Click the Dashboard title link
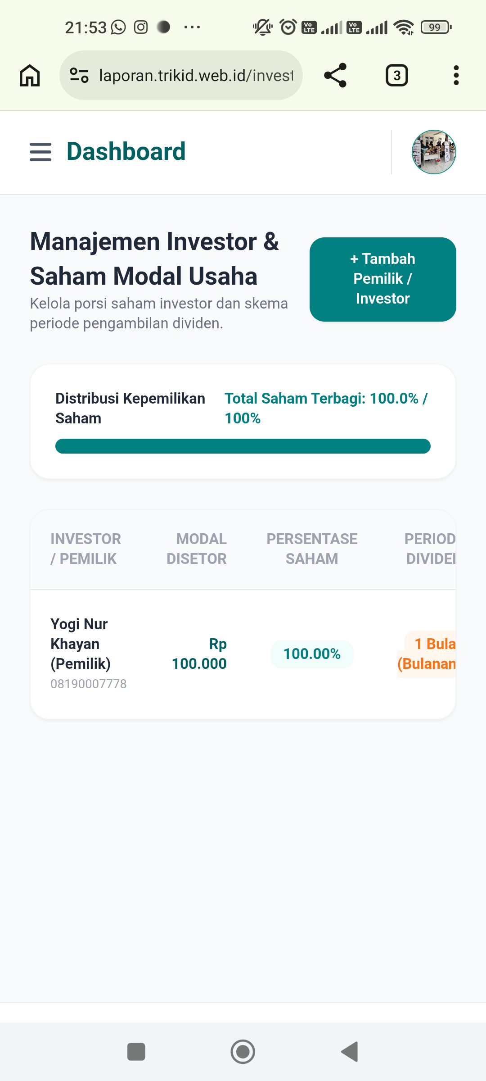The width and height of the screenshot is (486, 1081). 126,152
